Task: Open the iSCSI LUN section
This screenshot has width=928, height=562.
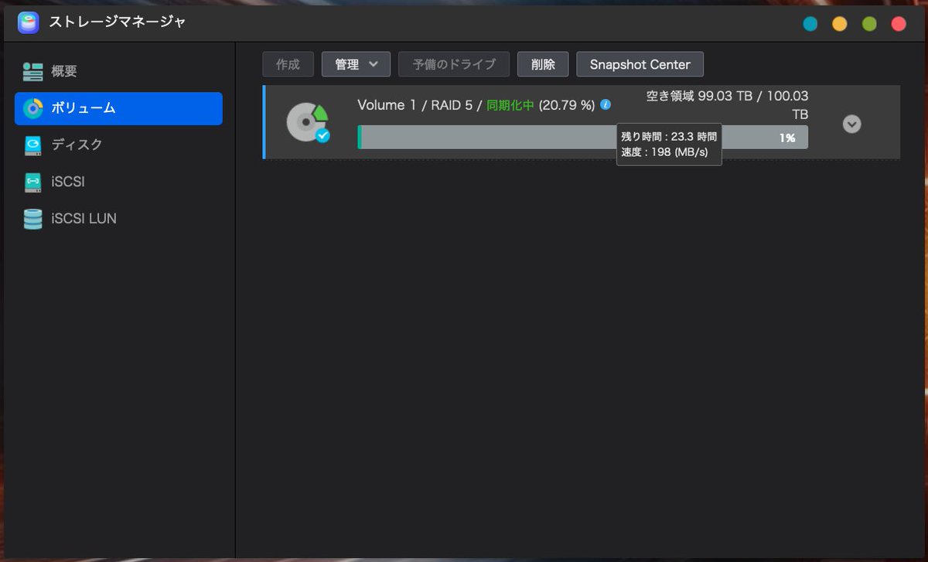Action: [x=118, y=219]
